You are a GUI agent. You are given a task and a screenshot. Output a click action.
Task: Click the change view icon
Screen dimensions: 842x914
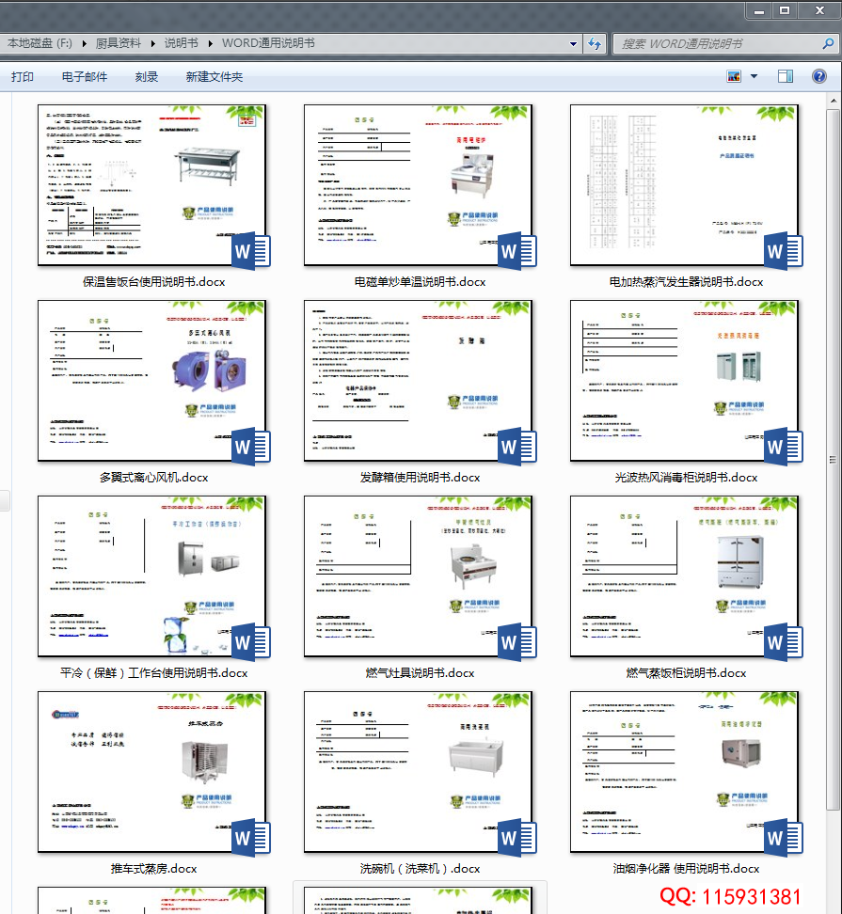[735, 77]
